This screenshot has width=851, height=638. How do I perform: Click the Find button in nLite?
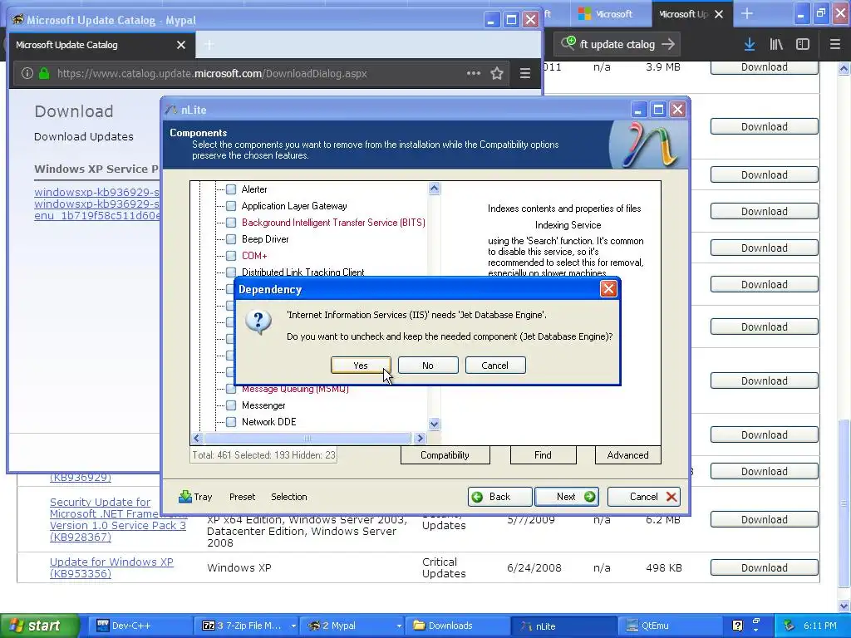[x=543, y=455]
